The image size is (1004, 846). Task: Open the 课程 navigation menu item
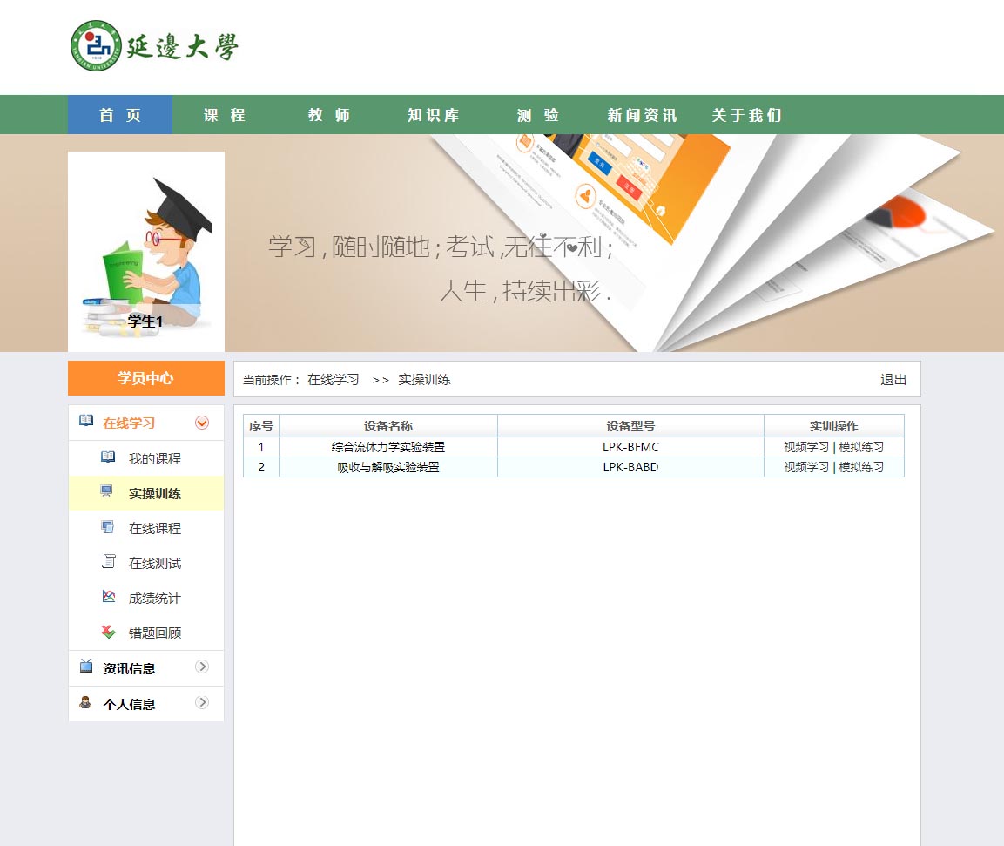point(225,115)
